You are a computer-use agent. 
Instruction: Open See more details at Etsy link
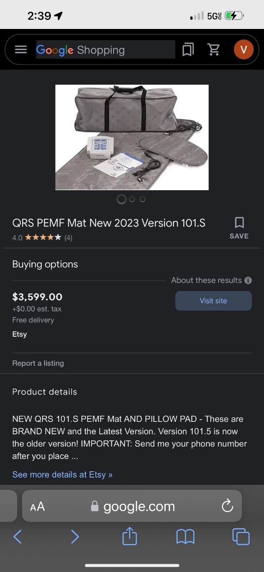[62, 474]
